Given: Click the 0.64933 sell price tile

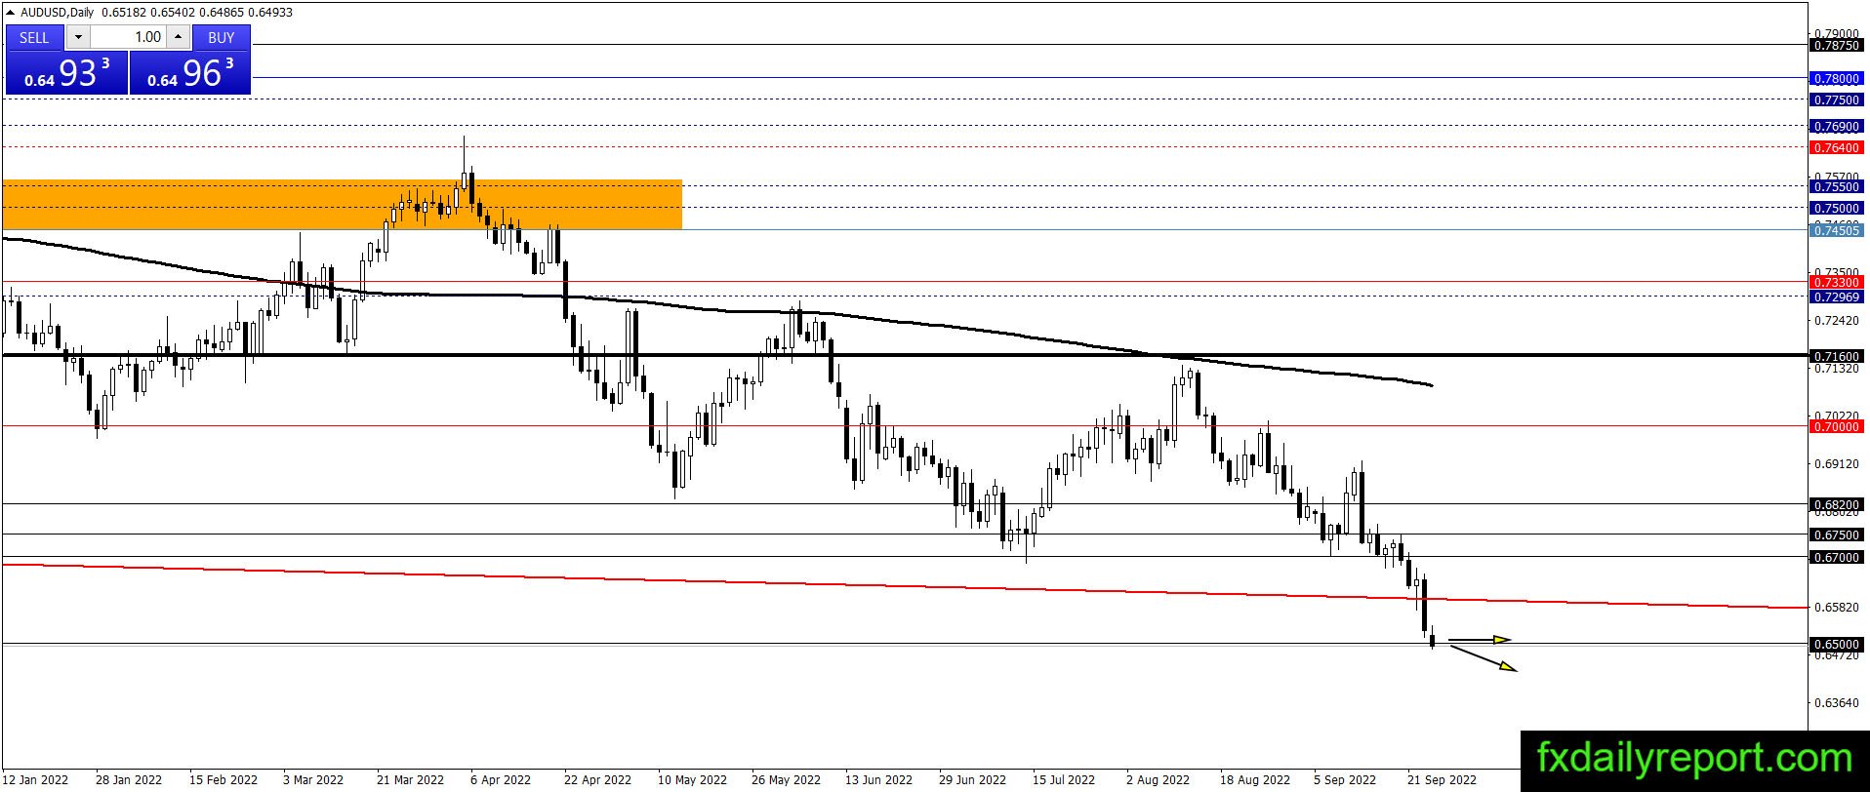Looking at the screenshot, I should coord(66,73).
